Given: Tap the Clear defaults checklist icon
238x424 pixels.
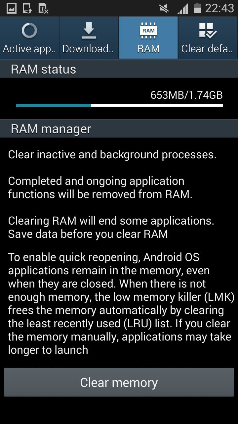Looking at the screenshot, I should pos(208,31).
